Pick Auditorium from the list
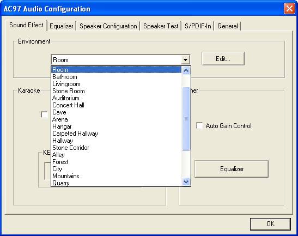Viewport: 298px width, 236px height. click(117, 98)
